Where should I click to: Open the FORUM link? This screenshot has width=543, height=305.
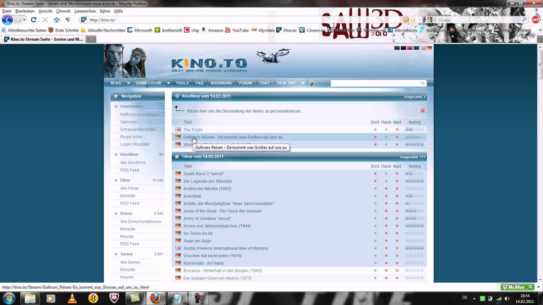246,83
